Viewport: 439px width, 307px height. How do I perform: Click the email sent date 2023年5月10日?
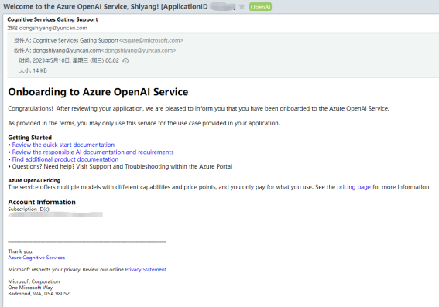pyautogui.click(x=51, y=60)
